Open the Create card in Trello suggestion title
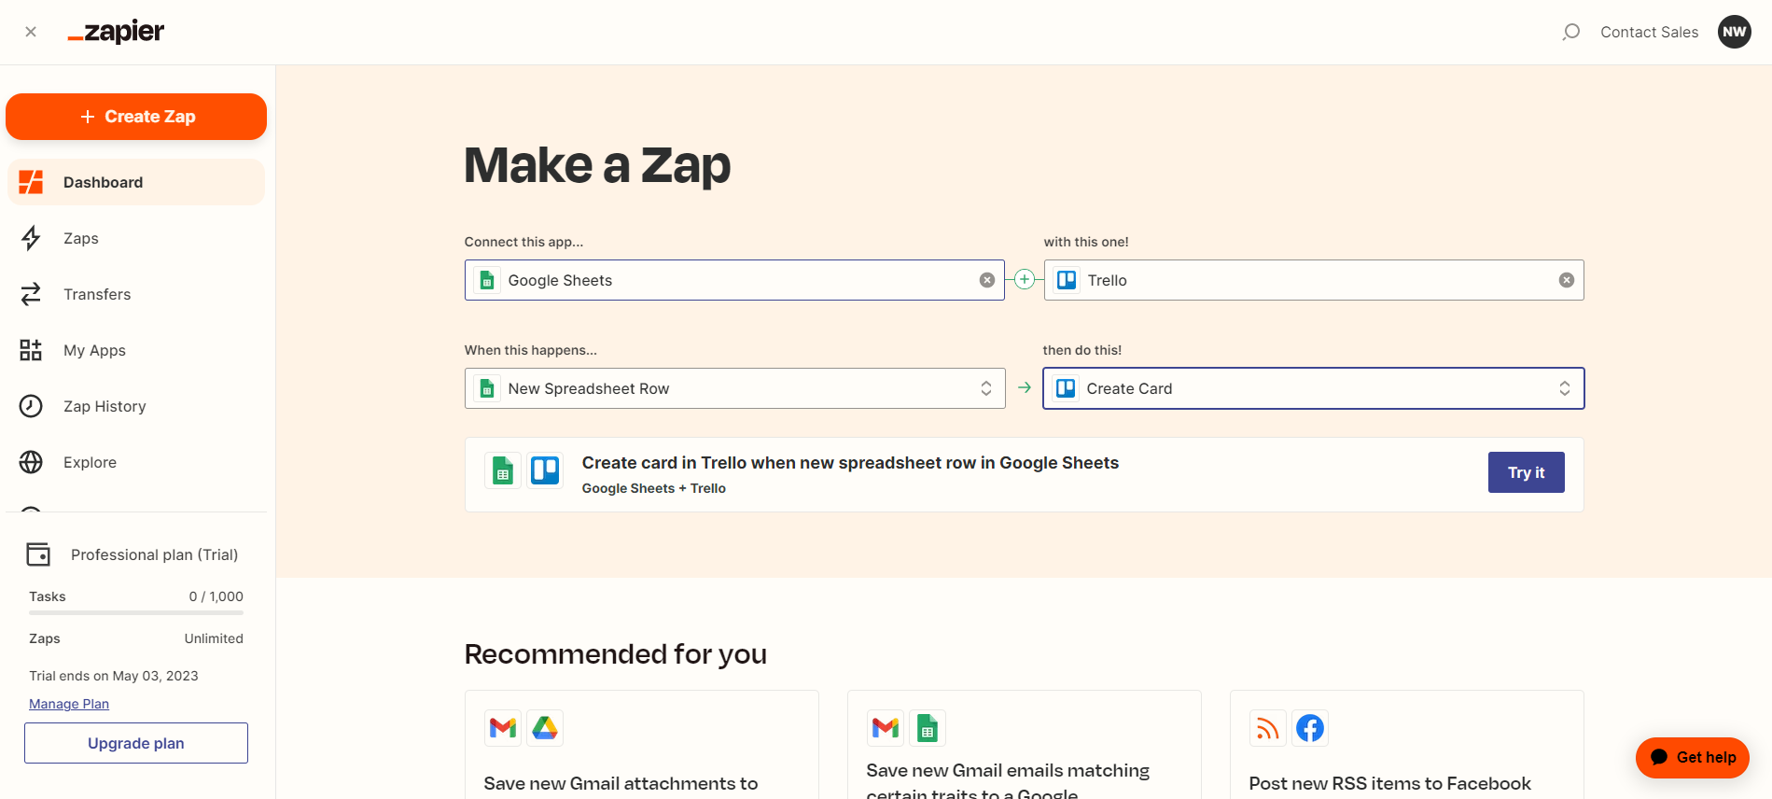This screenshot has height=799, width=1772. 850,463
